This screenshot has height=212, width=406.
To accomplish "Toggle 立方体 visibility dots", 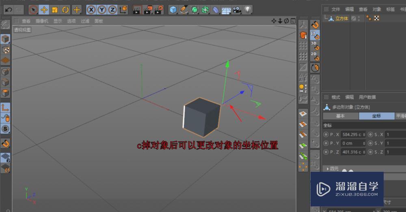I will click(359, 18).
